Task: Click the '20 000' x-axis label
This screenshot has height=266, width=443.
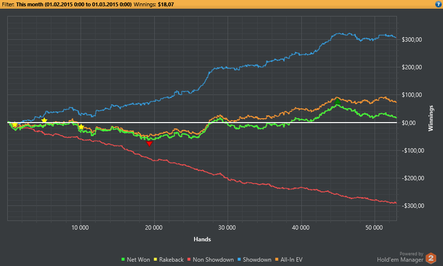Action: click(x=154, y=227)
